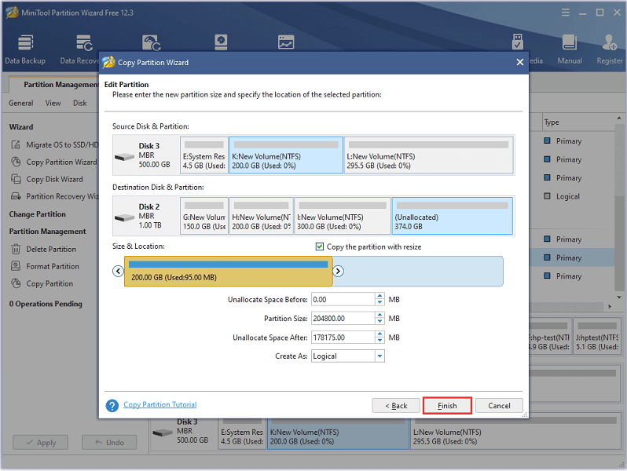The height and width of the screenshot is (471, 627).
Task: Click free space area beside partition block
Action: (418, 272)
